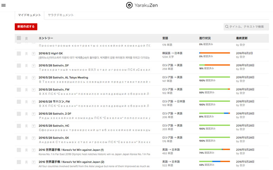Open the hamburger menu icon
273x170 pixels.
(x=4, y=5)
